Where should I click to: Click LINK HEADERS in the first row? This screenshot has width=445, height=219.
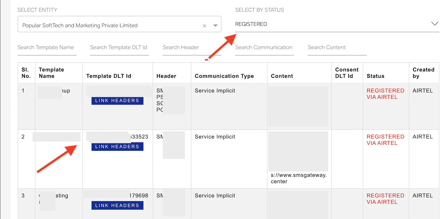click(117, 101)
